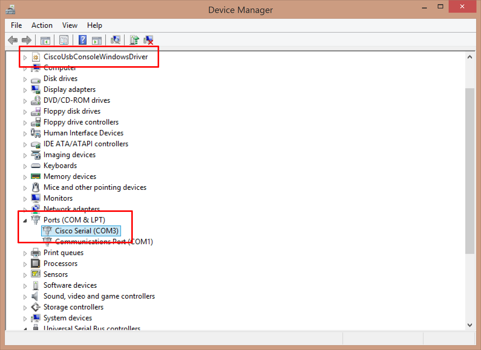The width and height of the screenshot is (481, 350).
Task: Maximize the Device Manager window
Action: click(x=440, y=7)
